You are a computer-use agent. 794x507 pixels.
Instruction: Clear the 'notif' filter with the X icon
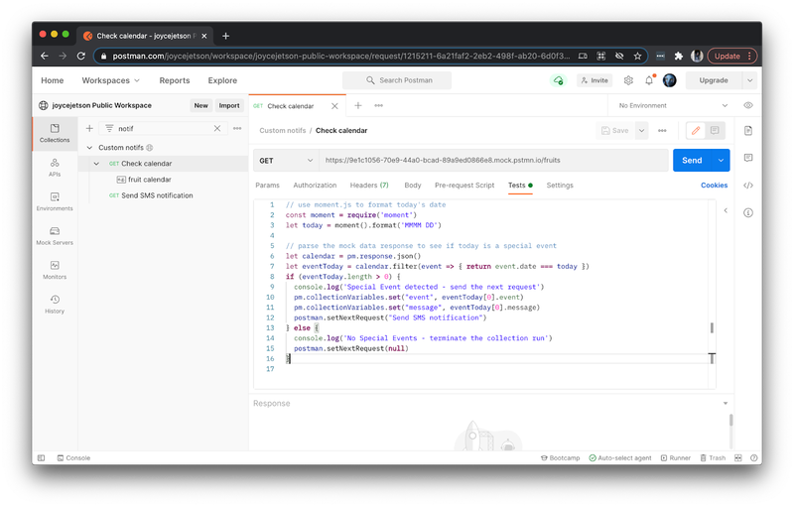217,129
